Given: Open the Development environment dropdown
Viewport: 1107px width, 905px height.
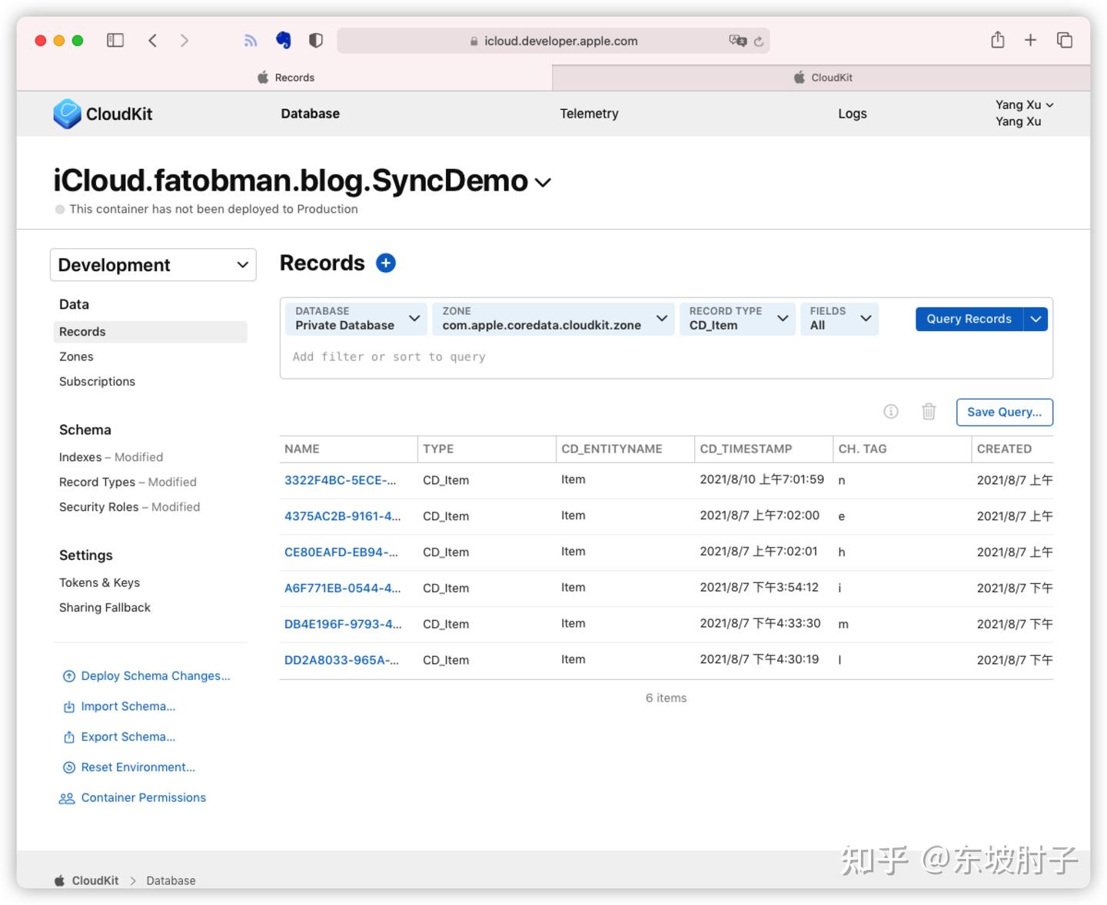Looking at the screenshot, I should (x=152, y=264).
